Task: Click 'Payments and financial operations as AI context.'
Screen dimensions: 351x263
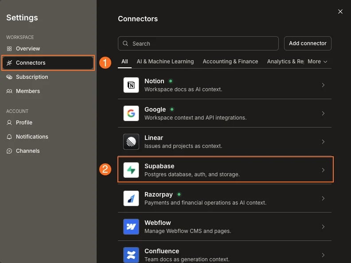Action: (205, 203)
